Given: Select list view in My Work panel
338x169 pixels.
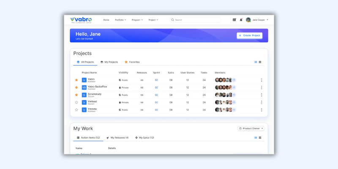Looking at the screenshot, I should point(256,138).
